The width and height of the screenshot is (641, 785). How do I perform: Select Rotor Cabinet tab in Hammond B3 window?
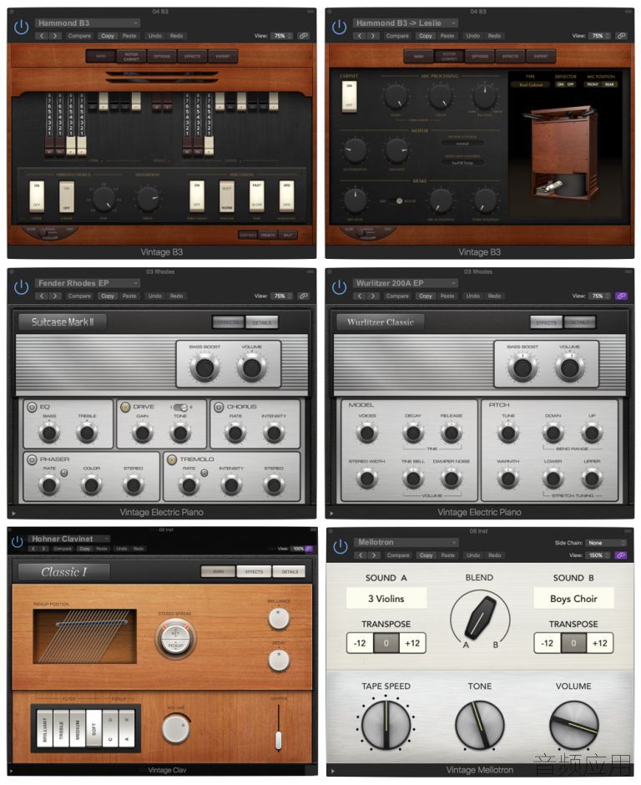pos(132,56)
